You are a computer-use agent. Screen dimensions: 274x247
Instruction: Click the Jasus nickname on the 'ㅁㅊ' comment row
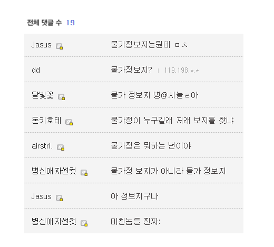pyautogui.click(x=42, y=45)
